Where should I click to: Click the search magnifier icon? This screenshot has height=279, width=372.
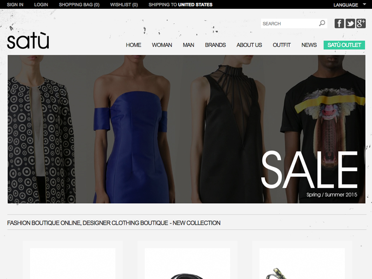(322, 23)
